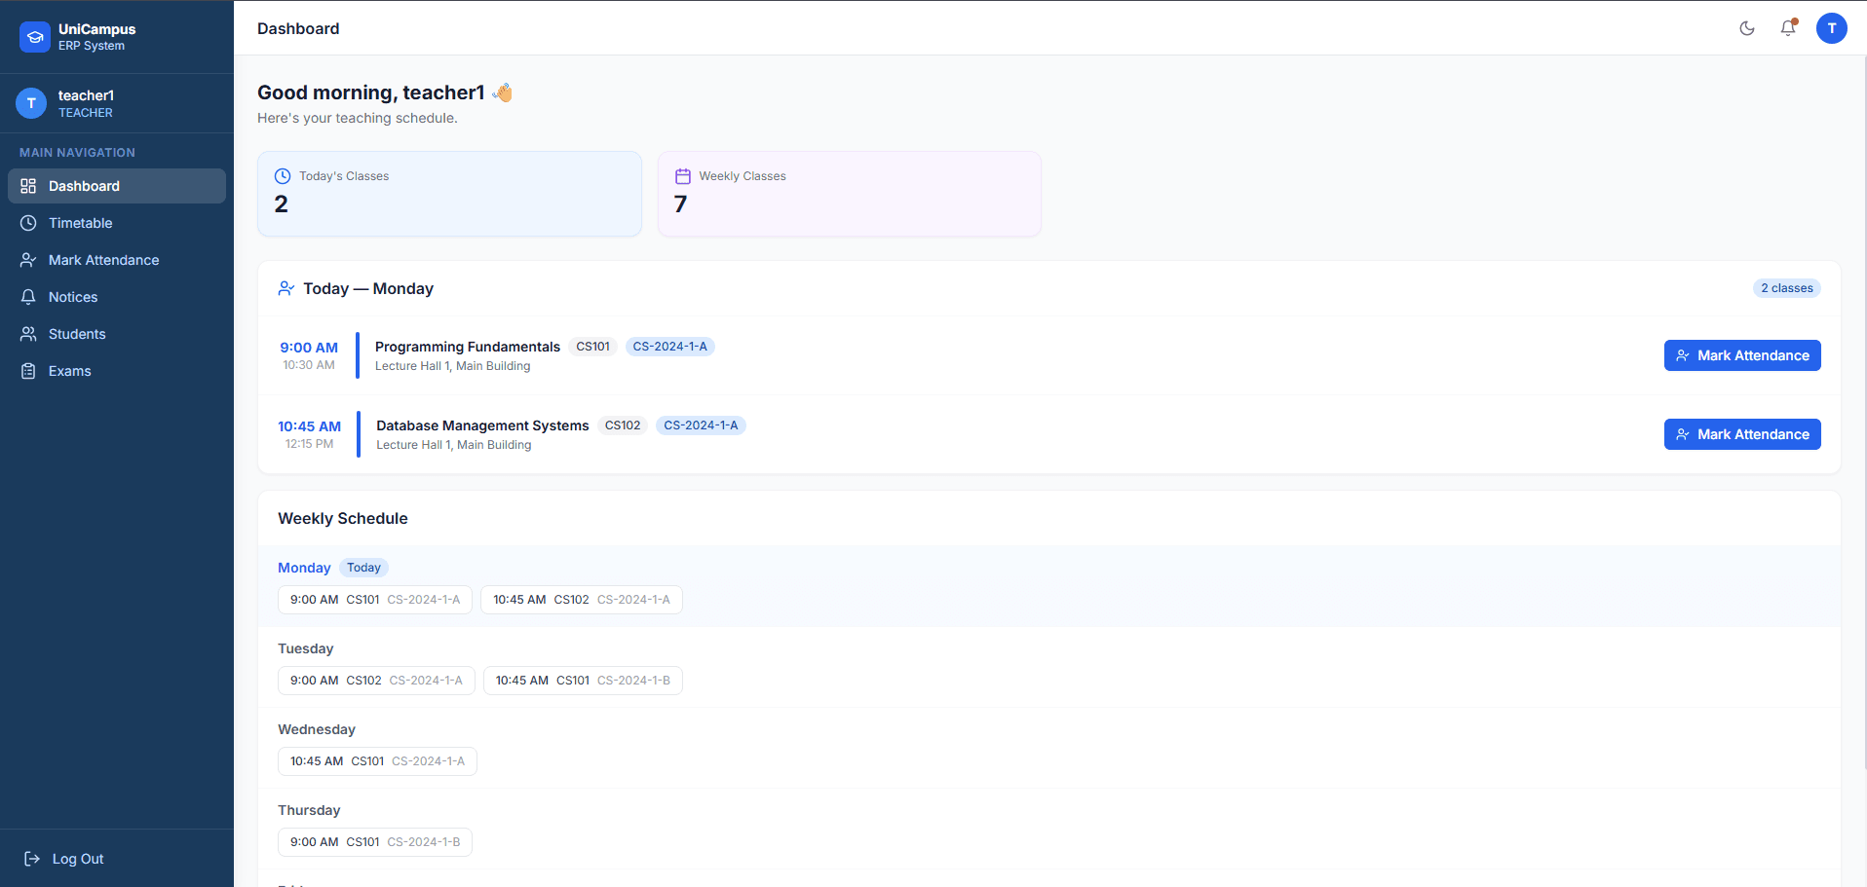This screenshot has width=1867, height=887.
Task: Click the clock icon on Today's Classes card
Action: point(283,176)
